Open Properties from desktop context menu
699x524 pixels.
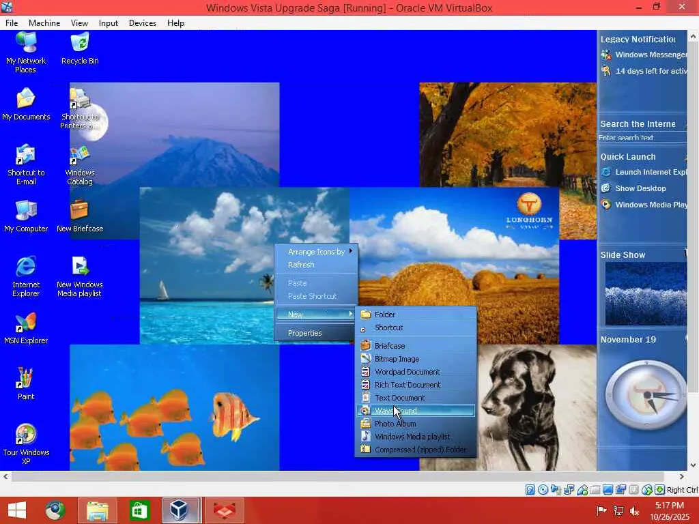click(x=316, y=333)
